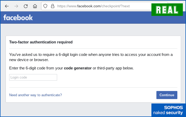Click the browser back arrow

click(x=7, y=6)
